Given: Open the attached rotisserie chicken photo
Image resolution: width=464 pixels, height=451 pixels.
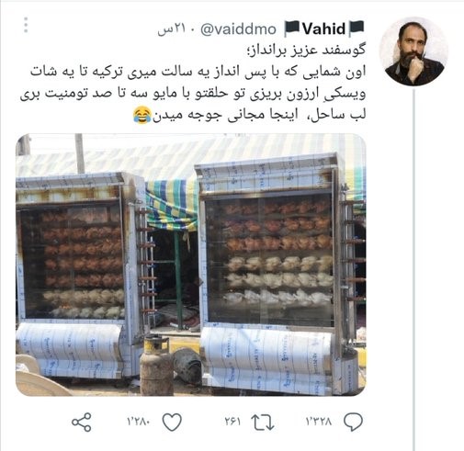Looking at the screenshot, I should tap(191, 265).
